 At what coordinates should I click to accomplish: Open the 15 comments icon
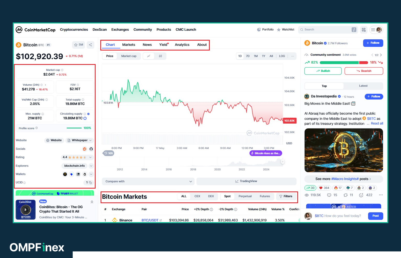pos(329,195)
